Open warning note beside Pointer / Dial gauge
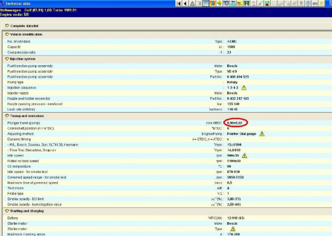332x236 pixels. 262,134
